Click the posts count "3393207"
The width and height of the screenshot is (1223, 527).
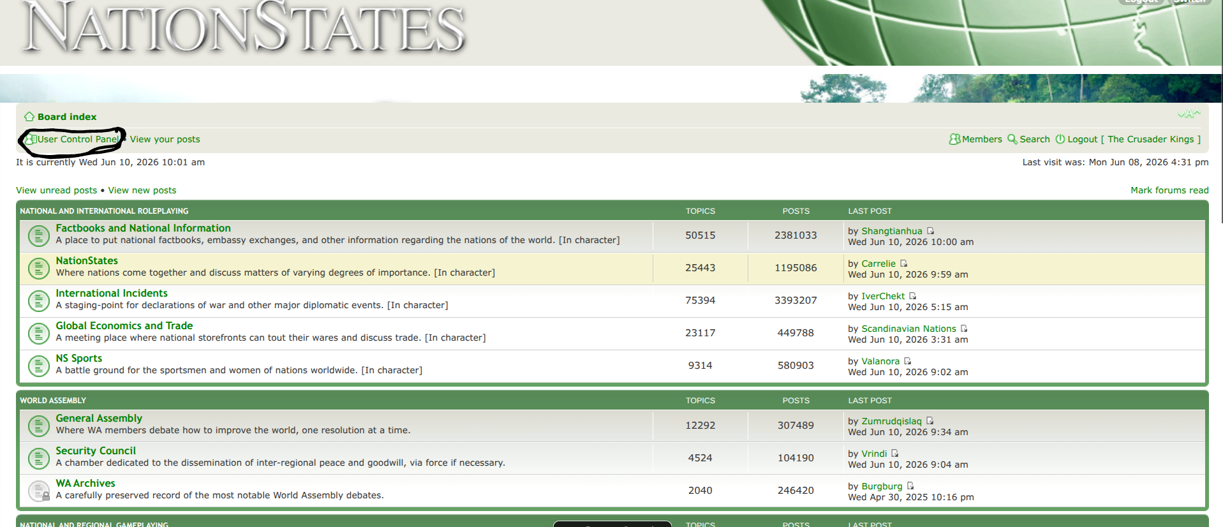[x=796, y=301]
